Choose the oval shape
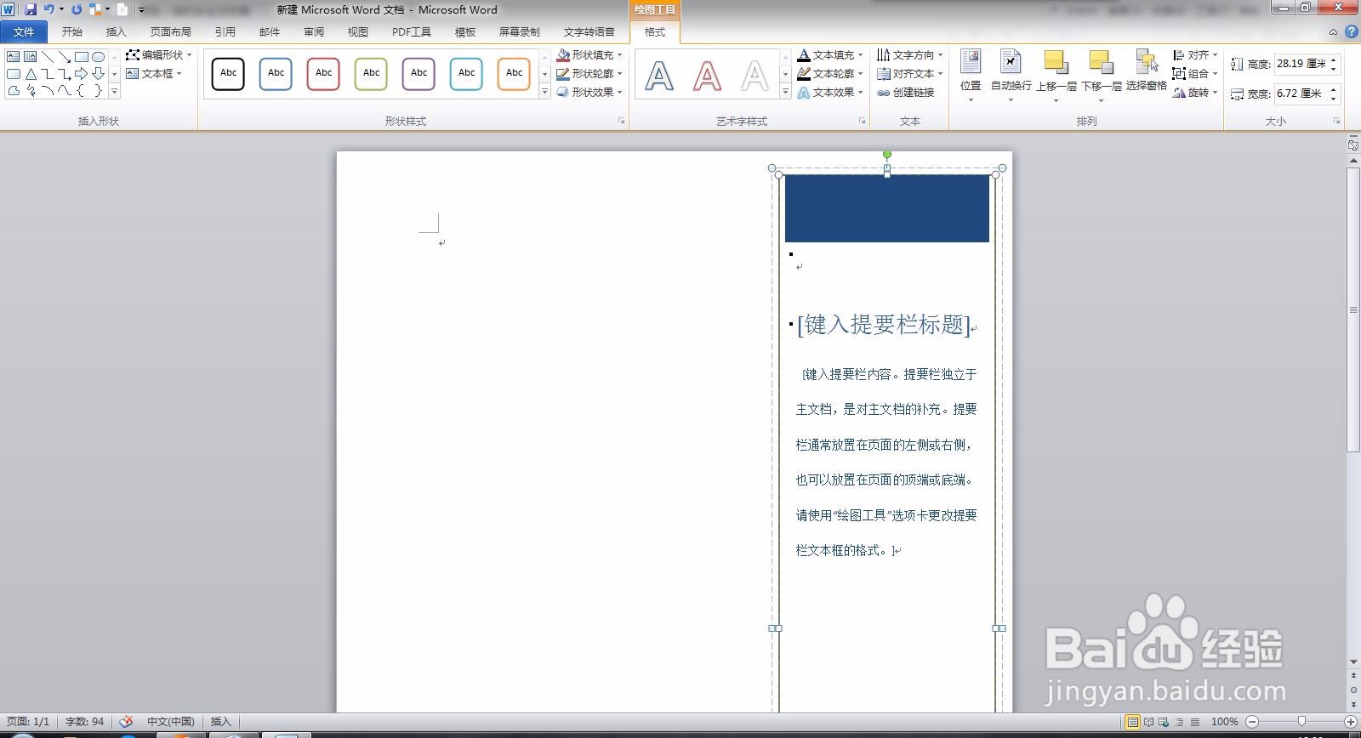The height and width of the screenshot is (738, 1361). [98, 57]
